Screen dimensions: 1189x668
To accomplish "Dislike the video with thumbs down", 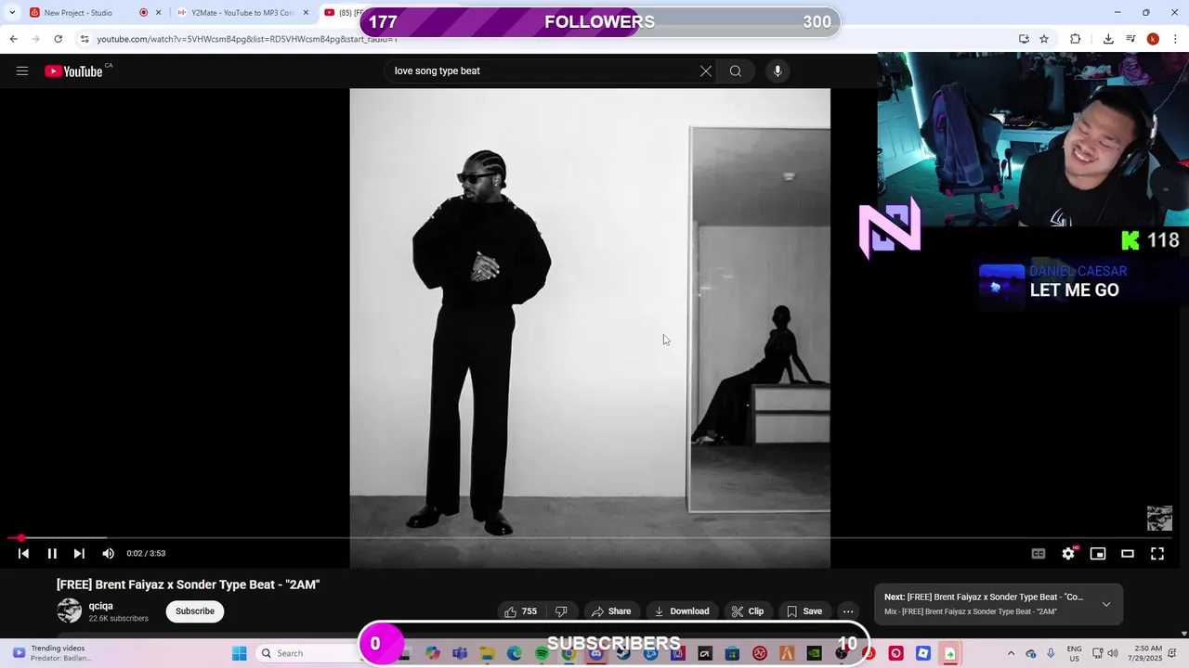I will (x=561, y=610).
